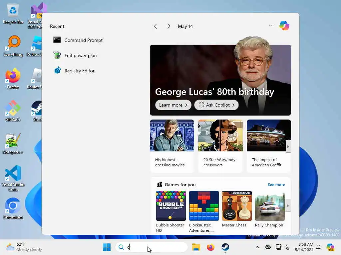This screenshot has width=341, height=255.
Task: Open Rally Champion game tile
Action: [x=270, y=209]
